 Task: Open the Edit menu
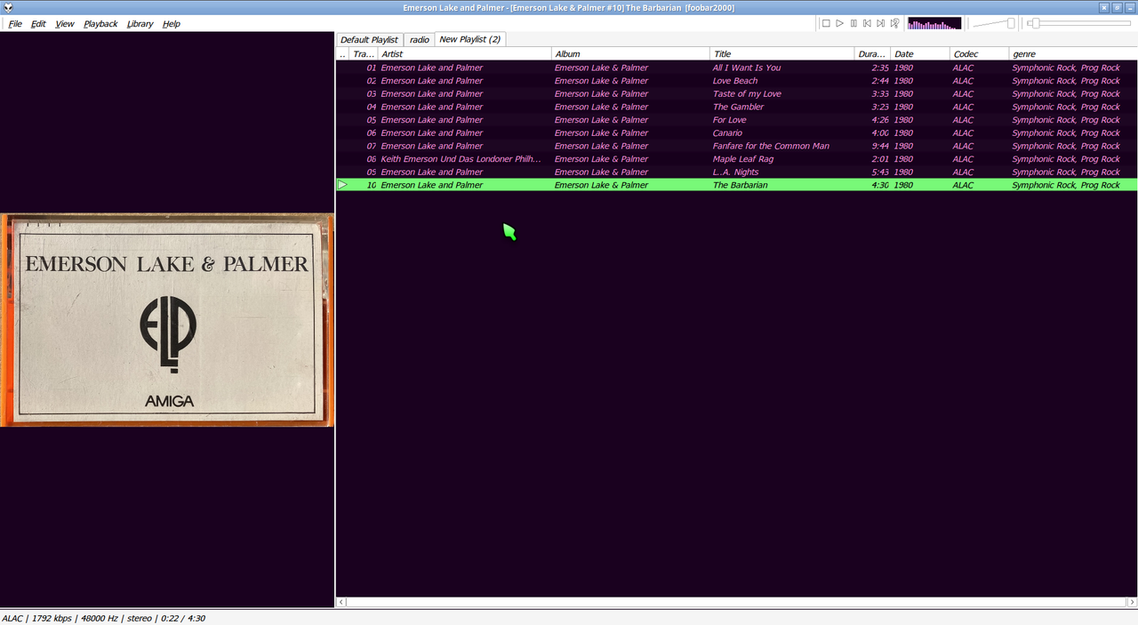pos(38,24)
